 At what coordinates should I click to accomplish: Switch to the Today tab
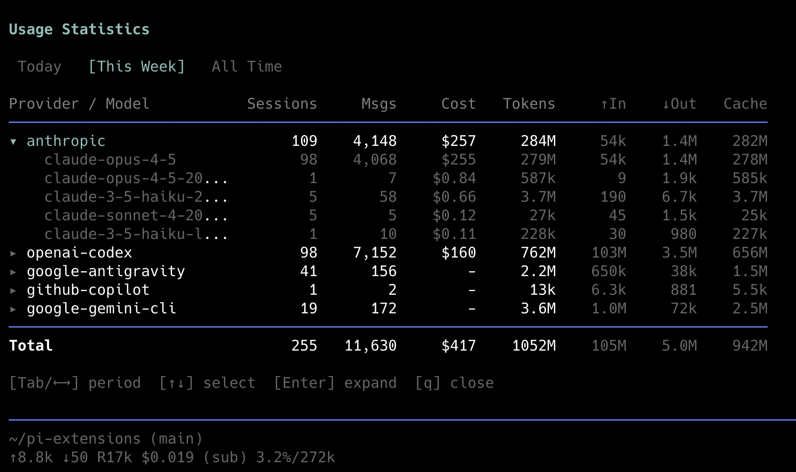[x=40, y=67]
